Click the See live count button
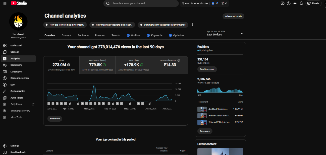Screen dimensions: 326x155 pyautogui.click(x=207, y=69)
